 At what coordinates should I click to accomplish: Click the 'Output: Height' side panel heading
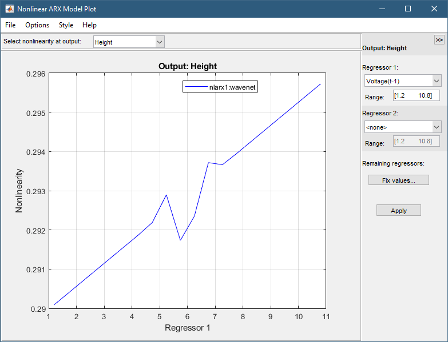tap(384, 48)
